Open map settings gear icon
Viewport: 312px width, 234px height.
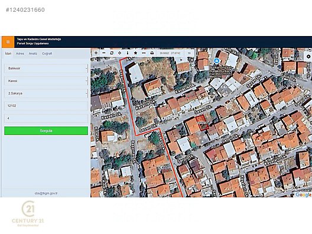coord(308,57)
